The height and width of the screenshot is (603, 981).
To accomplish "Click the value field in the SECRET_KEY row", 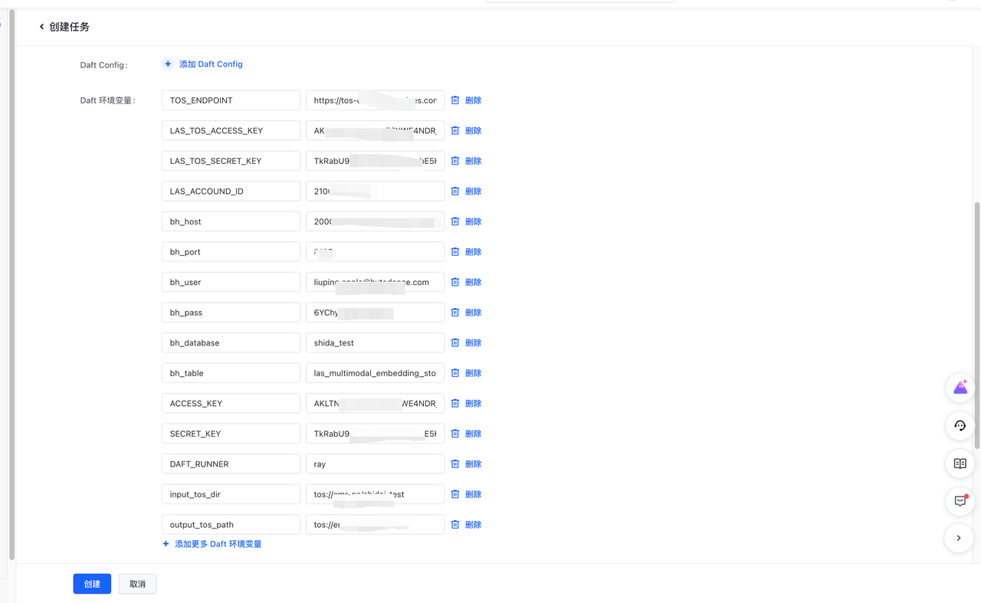I will pyautogui.click(x=375, y=434).
